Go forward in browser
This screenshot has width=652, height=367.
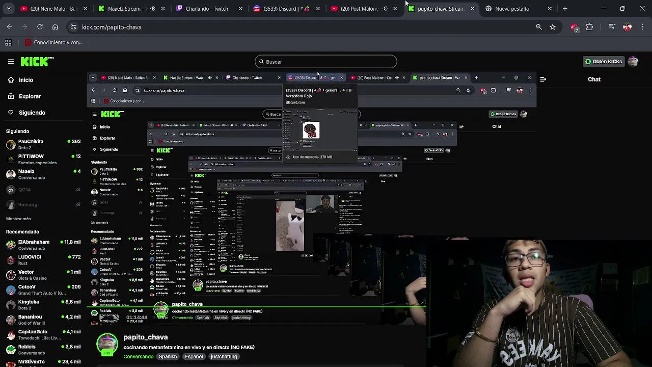(24, 27)
